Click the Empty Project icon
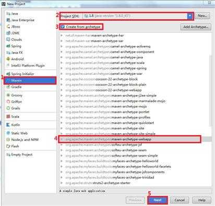This screenshot has height=206, width=215. [8, 154]
